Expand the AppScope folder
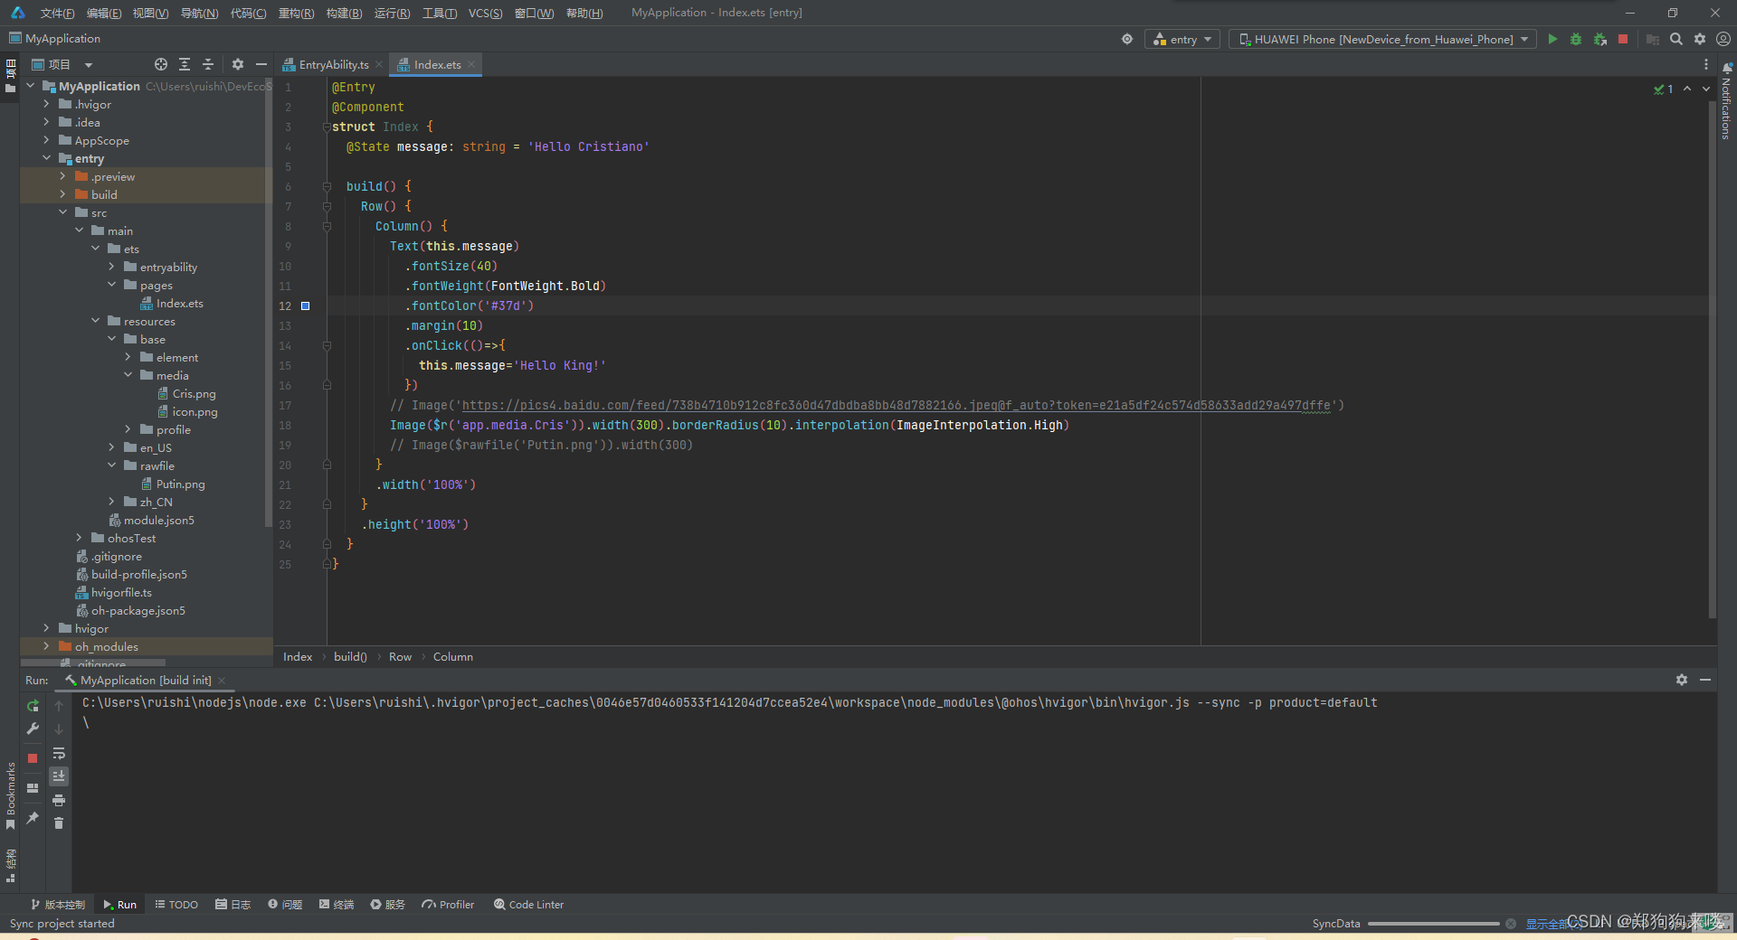This screenshot has height=940, width=1737. coord(46,140)
